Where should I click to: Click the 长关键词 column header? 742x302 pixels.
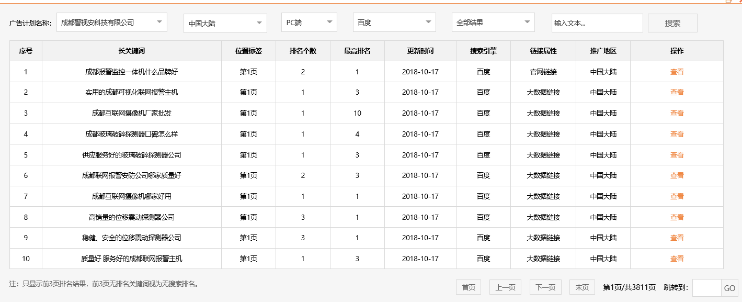click(x=131, y=51)
